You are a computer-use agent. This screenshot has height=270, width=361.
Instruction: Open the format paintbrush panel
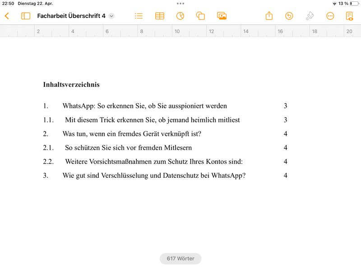[310, 16]
